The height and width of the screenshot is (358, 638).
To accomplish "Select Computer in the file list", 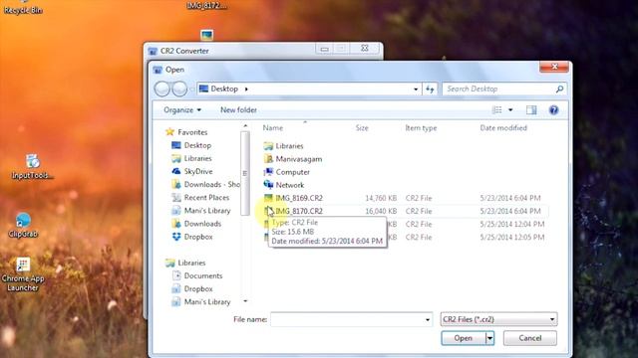I will (286, 172).
